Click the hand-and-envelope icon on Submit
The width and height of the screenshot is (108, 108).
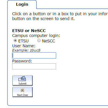pos(22,79)
